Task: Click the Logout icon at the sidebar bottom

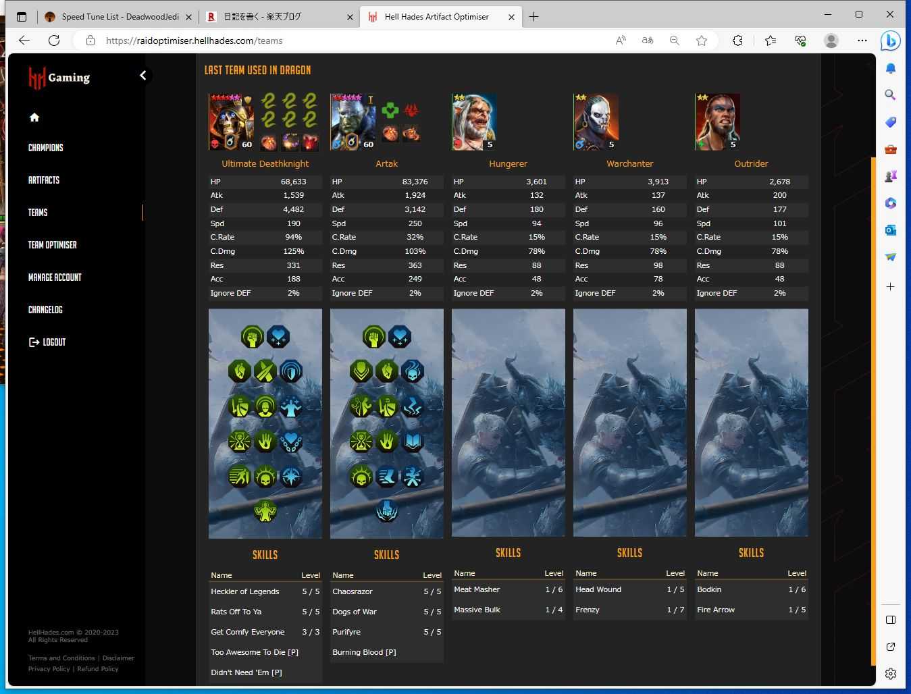Action: [34, 342]
